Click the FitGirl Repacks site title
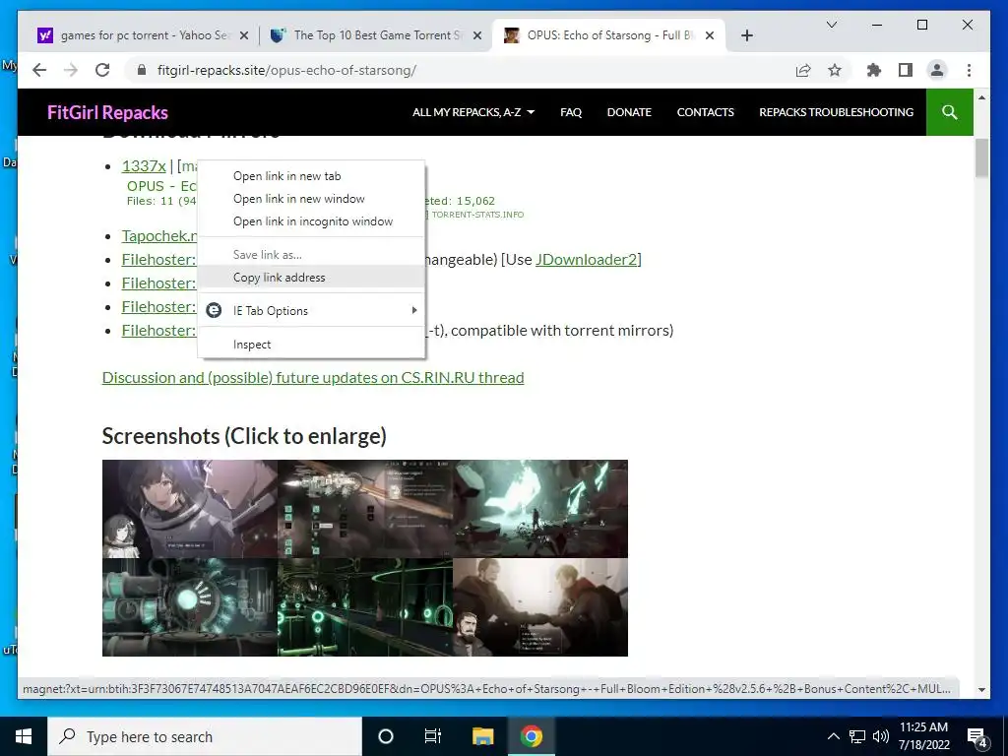Viewport: 1008px width, 756px height. pyautogui.click(x=107, y=112)
